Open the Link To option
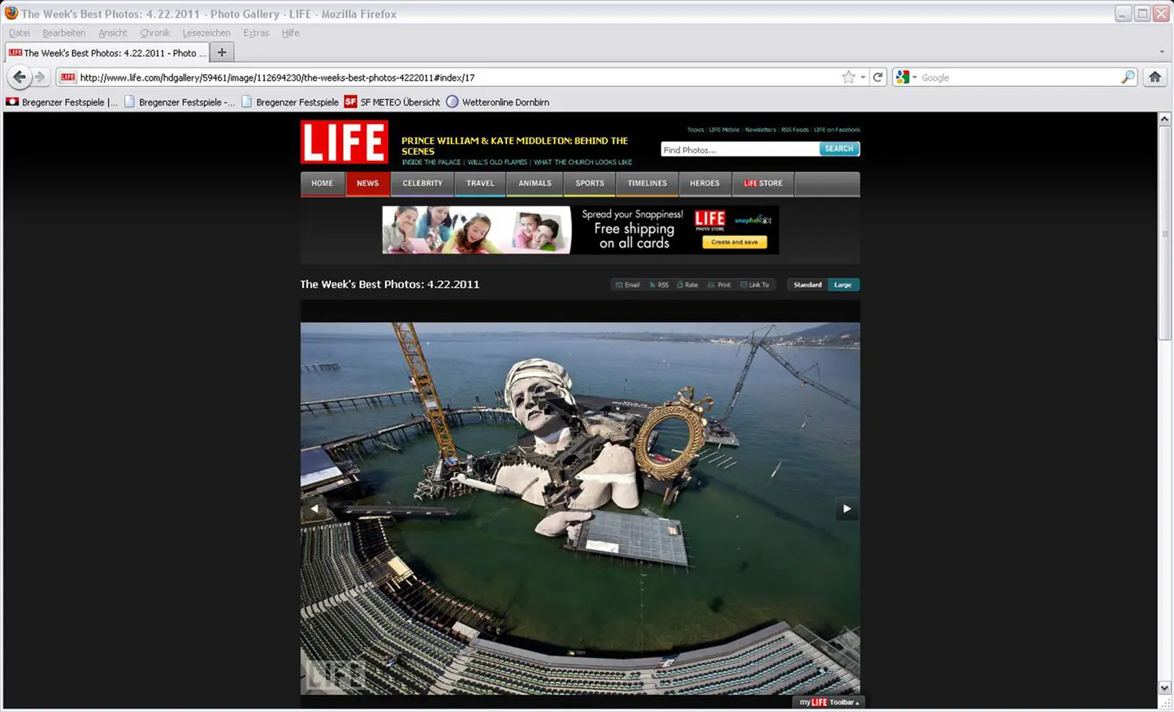 (754, 285)
